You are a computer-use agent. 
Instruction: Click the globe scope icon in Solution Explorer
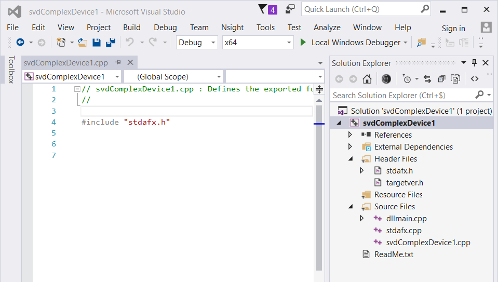[386, 79]
